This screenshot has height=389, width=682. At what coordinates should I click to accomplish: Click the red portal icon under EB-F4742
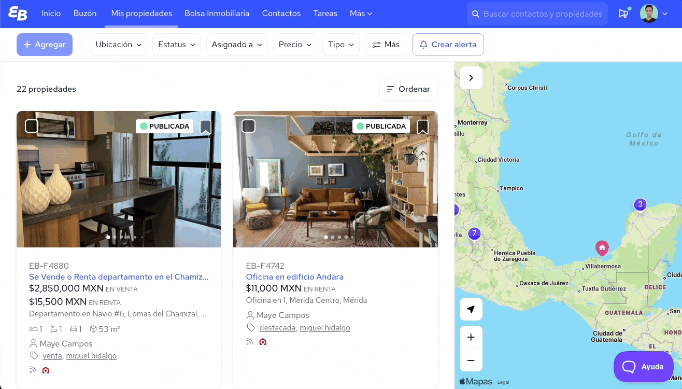click(x=263, y=342)
